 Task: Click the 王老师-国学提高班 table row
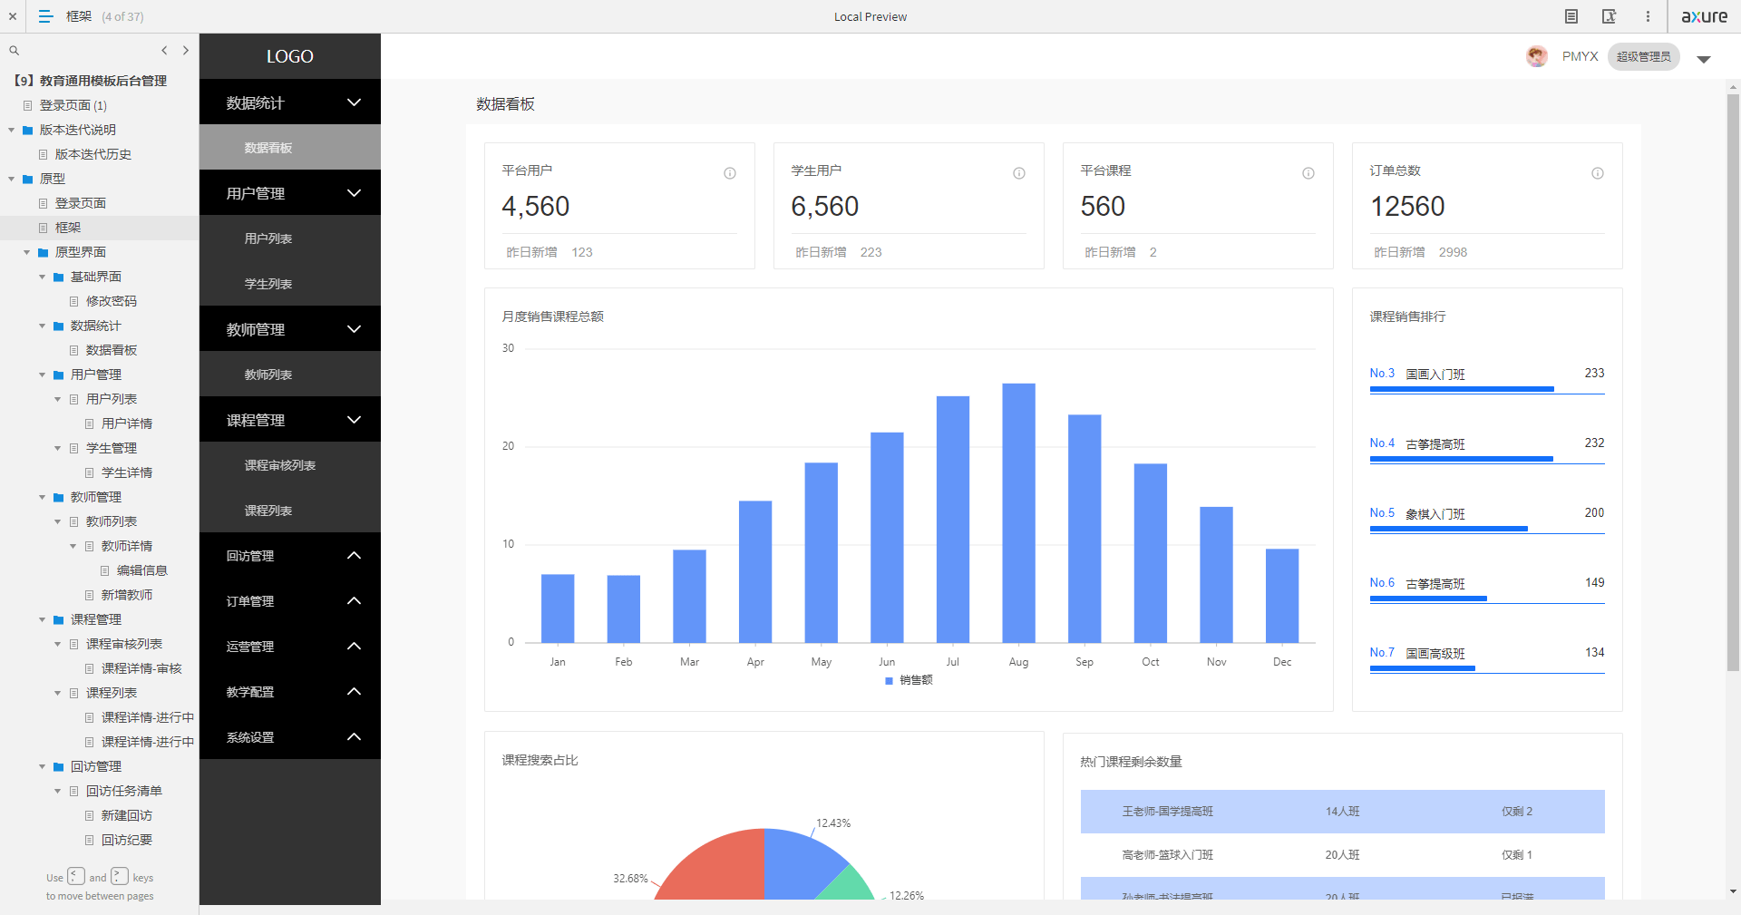pos(1342,812)
